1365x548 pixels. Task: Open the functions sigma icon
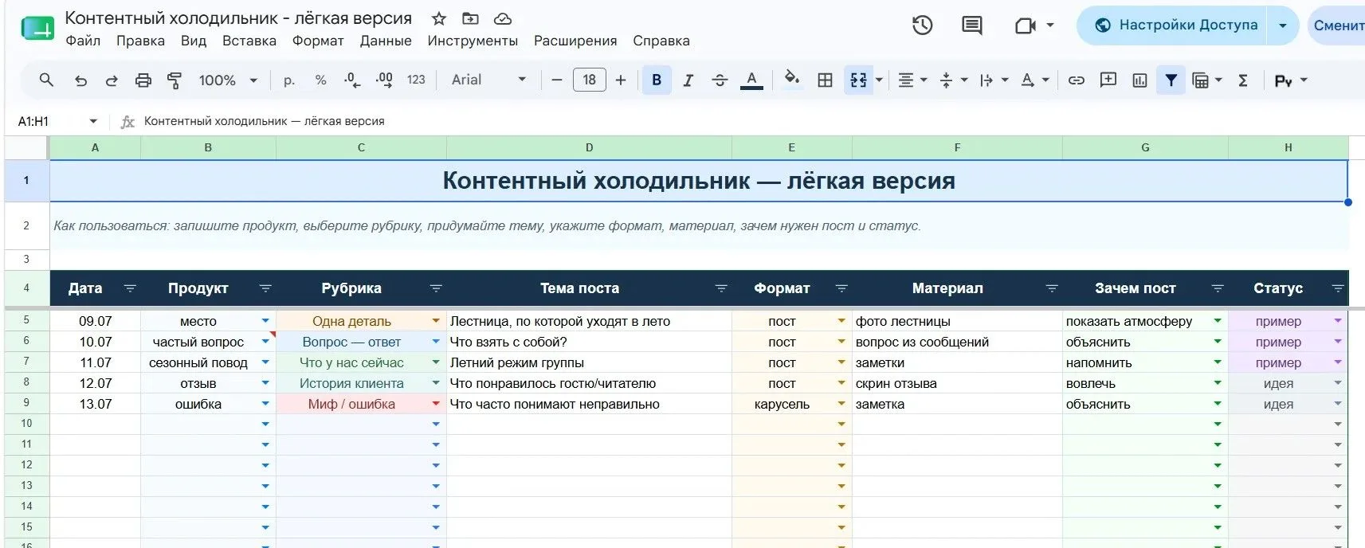[x=1243, y=80]
